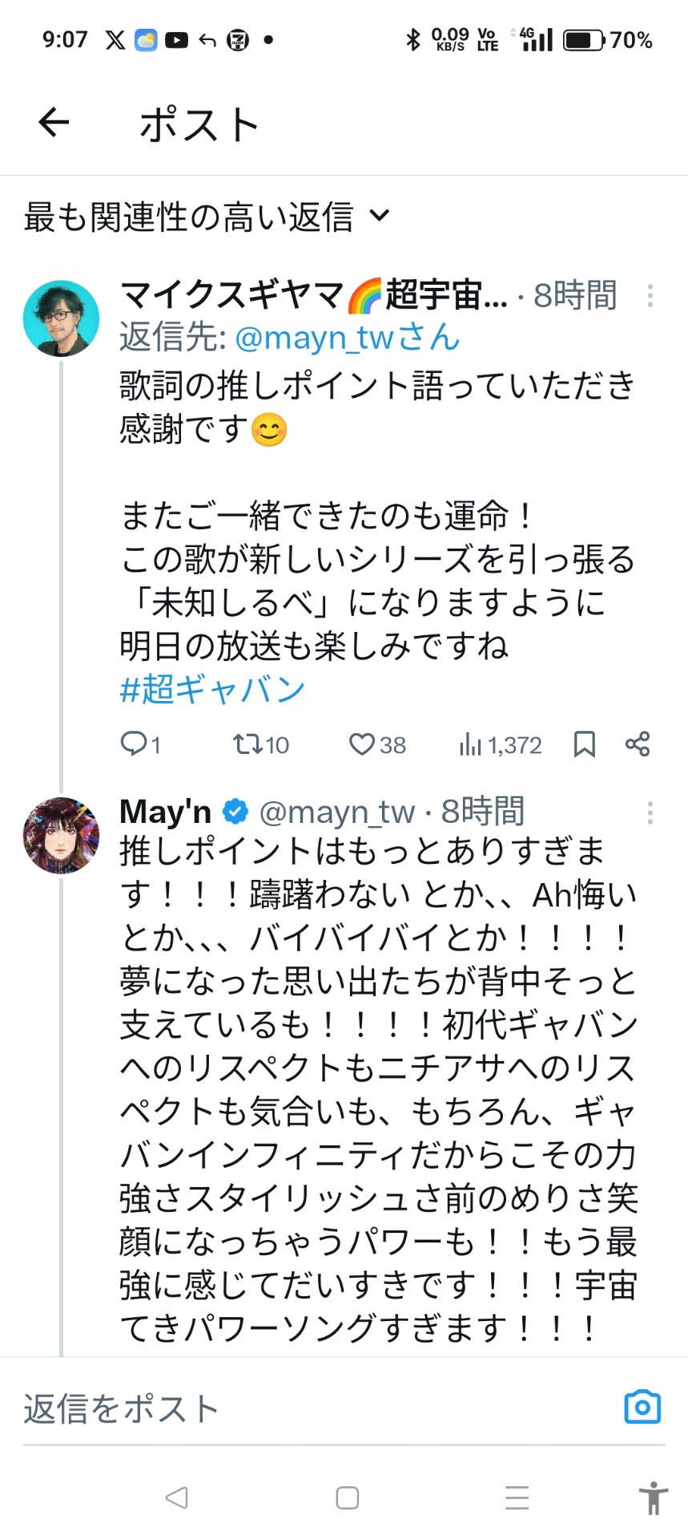Open the #超ギャバン hashtag

(x=212, y=689)
